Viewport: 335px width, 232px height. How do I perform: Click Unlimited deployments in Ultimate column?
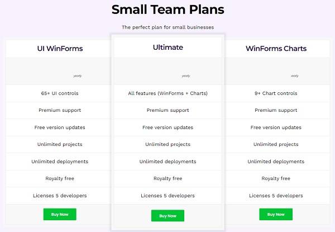[x=167, y=162]
